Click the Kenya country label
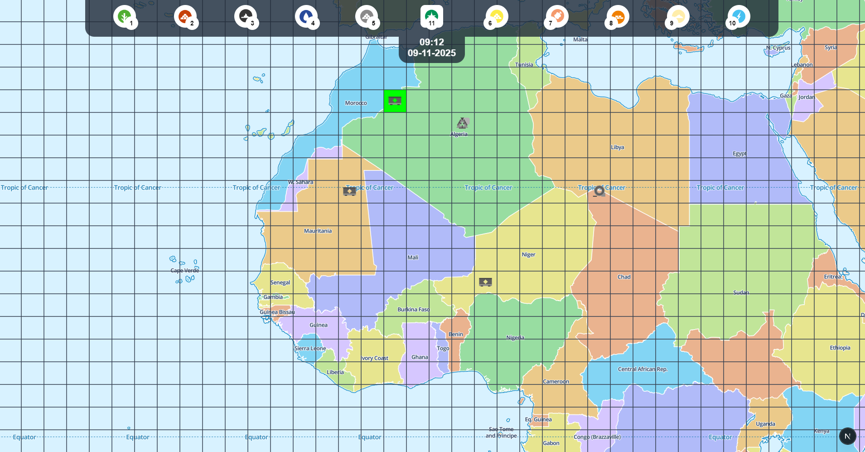The image size is (865, 452). [822, 431]
